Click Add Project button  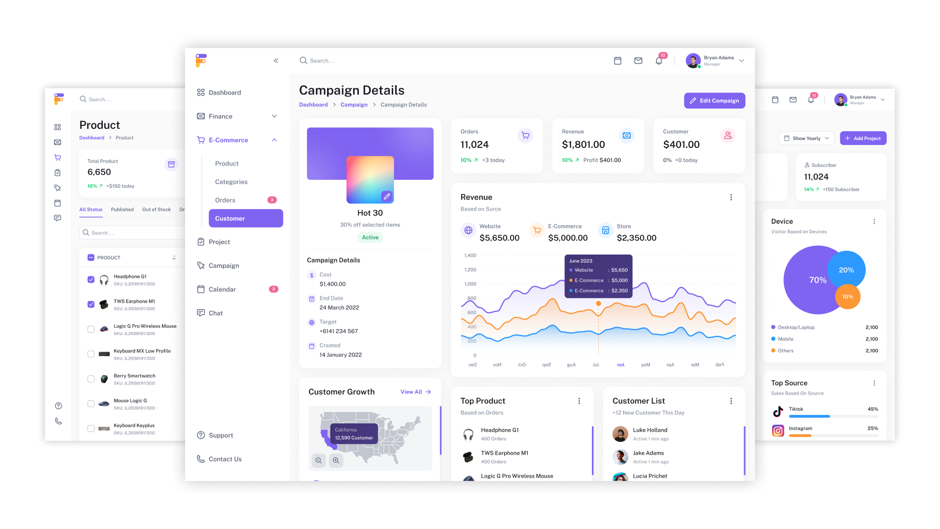(863, 138)
